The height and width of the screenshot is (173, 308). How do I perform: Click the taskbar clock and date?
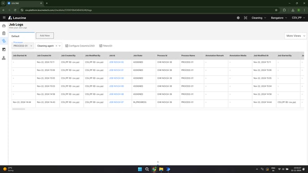click(296, 169)
